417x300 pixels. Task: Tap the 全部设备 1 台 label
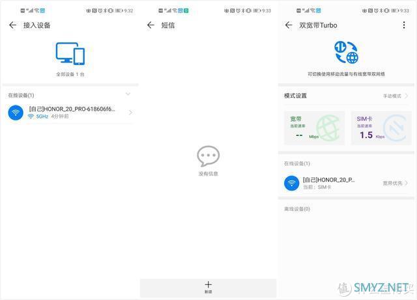tap(70, 74)
